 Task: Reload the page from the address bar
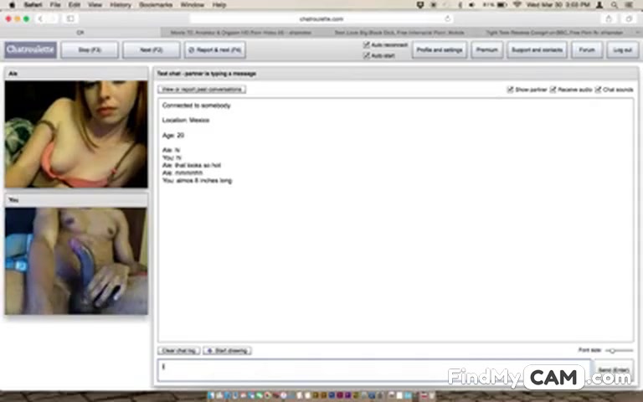click(447, 18)
